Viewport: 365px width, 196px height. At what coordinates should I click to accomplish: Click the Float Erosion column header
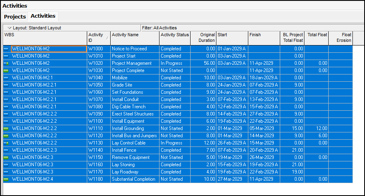tap(340, 38)
